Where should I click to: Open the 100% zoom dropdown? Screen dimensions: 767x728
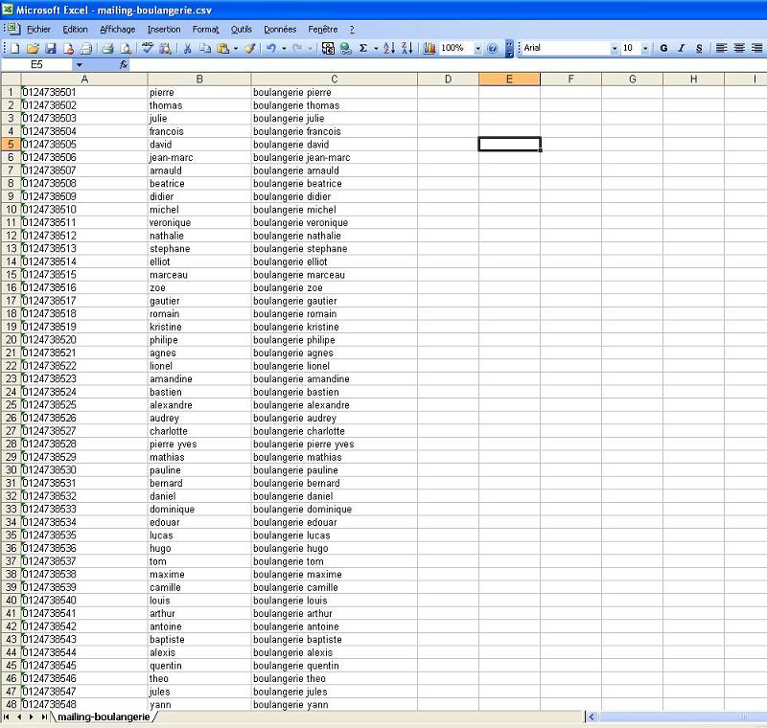478,48
